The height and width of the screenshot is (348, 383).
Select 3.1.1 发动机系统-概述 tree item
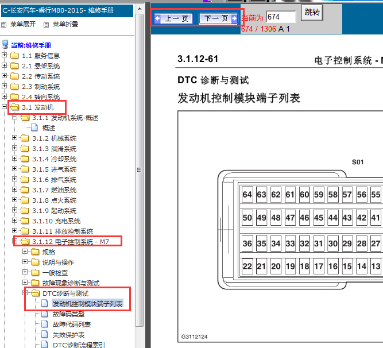click(x=65, y=118)
